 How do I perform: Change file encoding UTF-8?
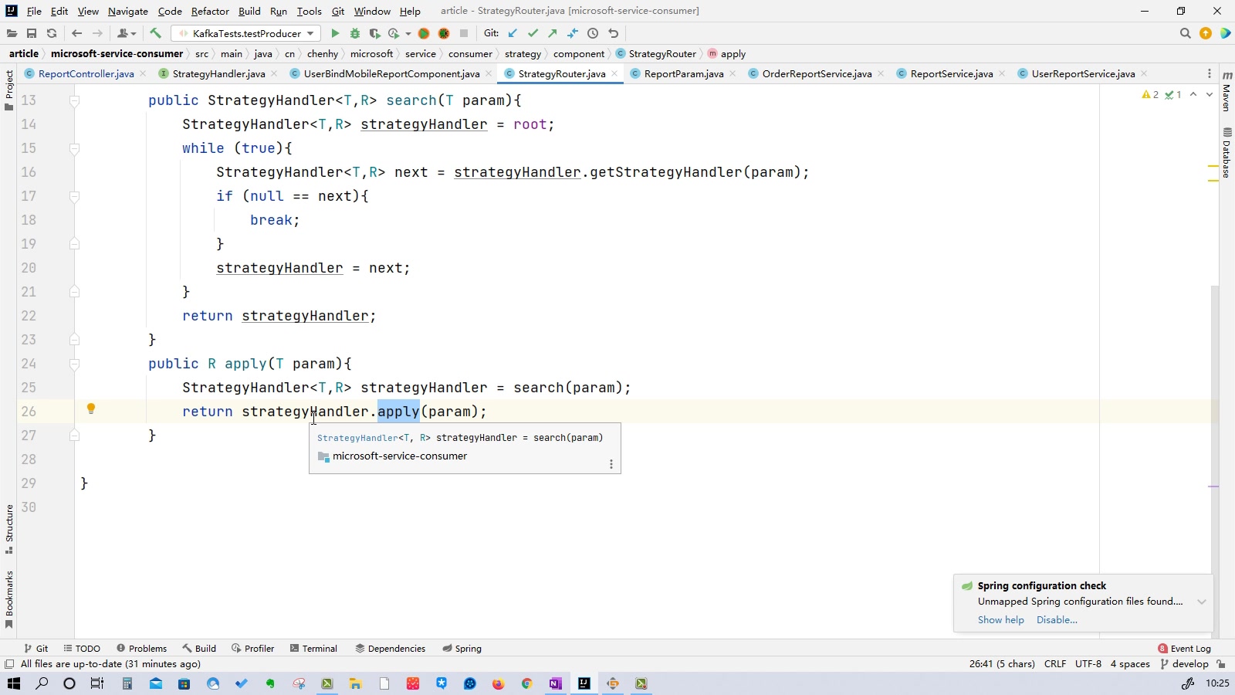(x=1088, y=664)
